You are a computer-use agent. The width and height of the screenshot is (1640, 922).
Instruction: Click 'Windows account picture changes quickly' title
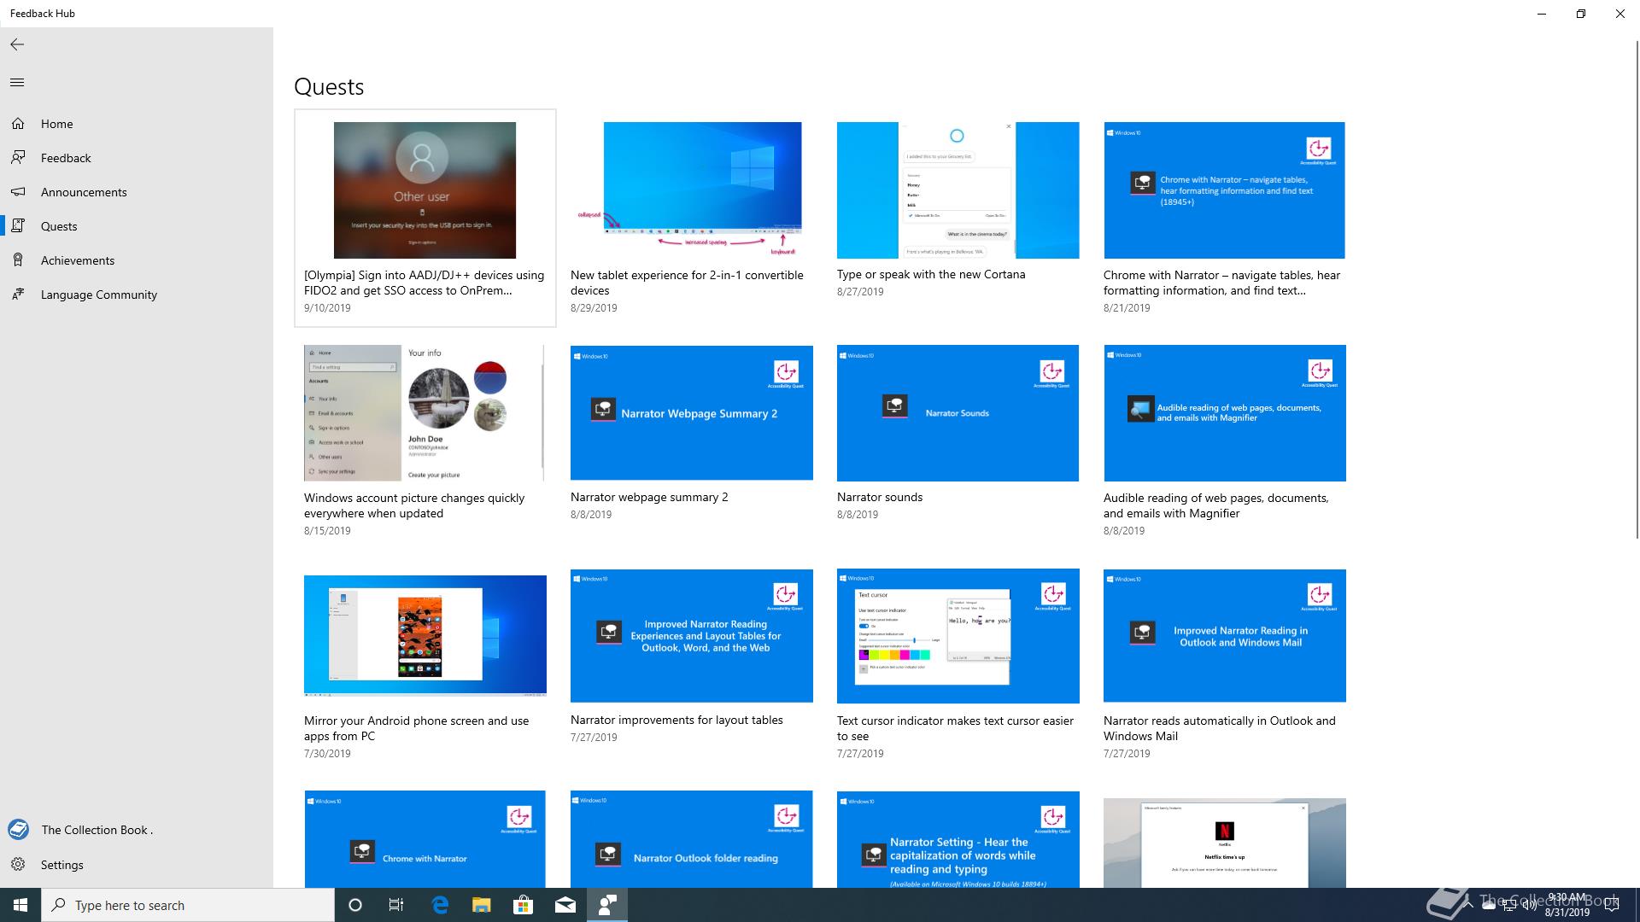(x=414, y=505)
